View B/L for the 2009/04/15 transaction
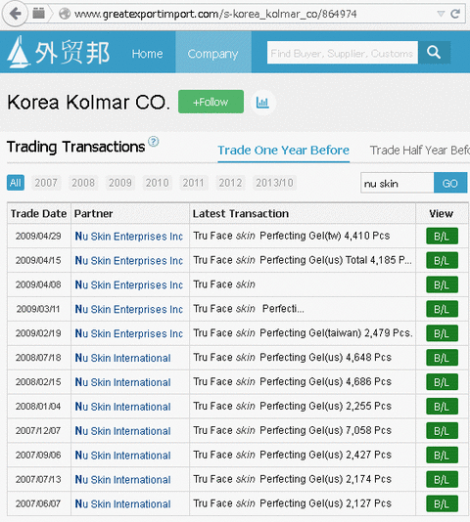This screenshot has height=522, width=470. 442,260
